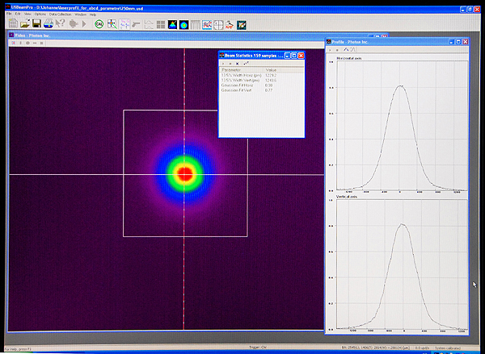Click the red center of beam spot
Viewport: 485px width, 354px height.
184,173
